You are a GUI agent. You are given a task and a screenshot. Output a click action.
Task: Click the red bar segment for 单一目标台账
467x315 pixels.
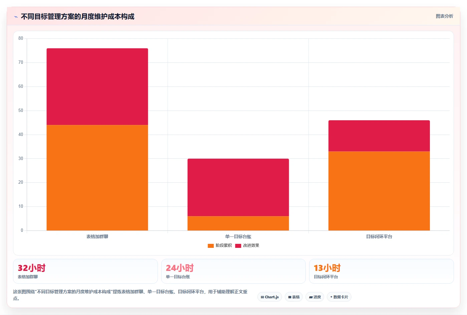(x=238, y=187)
